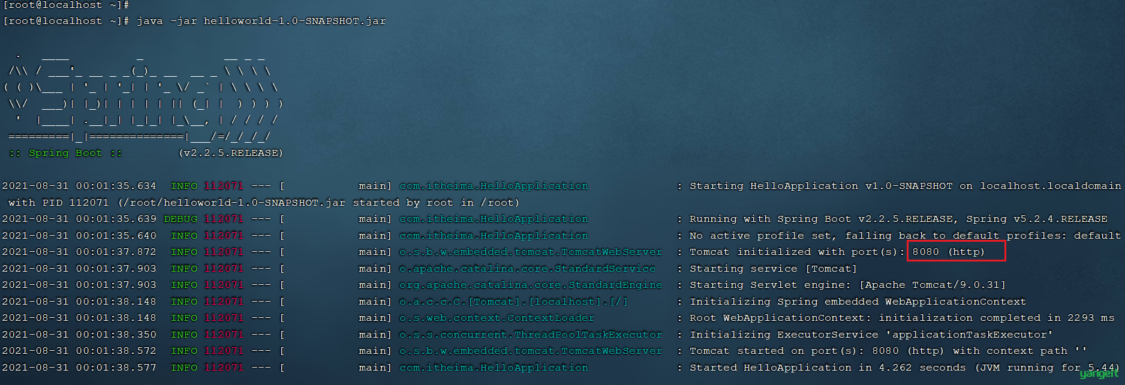Viewport: 1125px width, 385px height.
Task: Click the ":: Spring Boot ::" banner label
Action: (x=65, y=153)
